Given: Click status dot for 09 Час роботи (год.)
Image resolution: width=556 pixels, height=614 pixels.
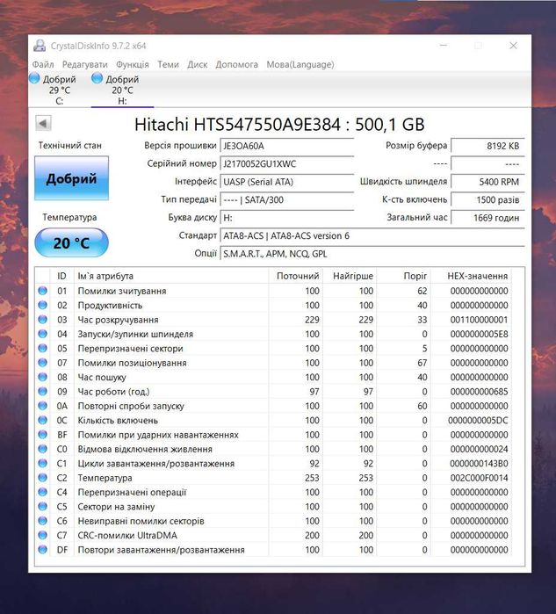Looking at the screenshot, I should point(43,391).
